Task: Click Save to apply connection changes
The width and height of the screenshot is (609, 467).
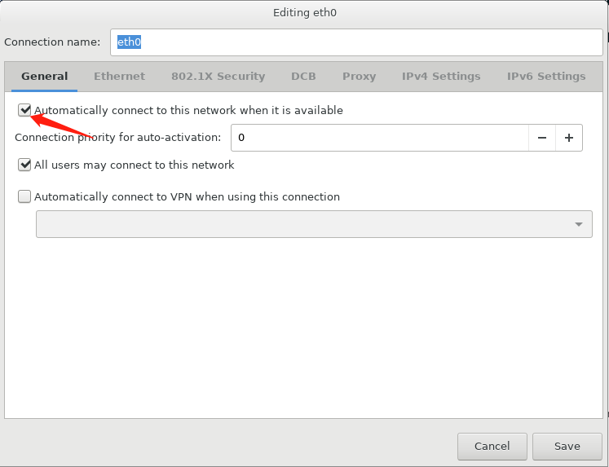Action: 567,446
